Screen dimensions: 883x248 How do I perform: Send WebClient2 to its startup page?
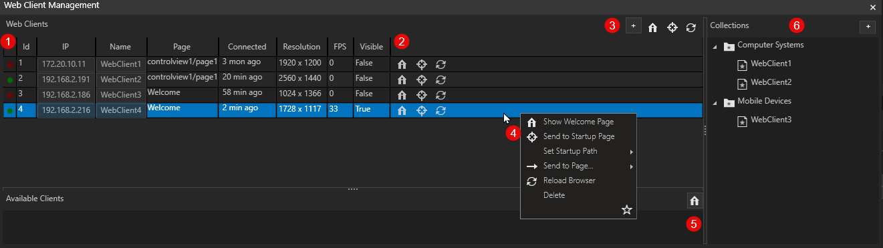422,80
